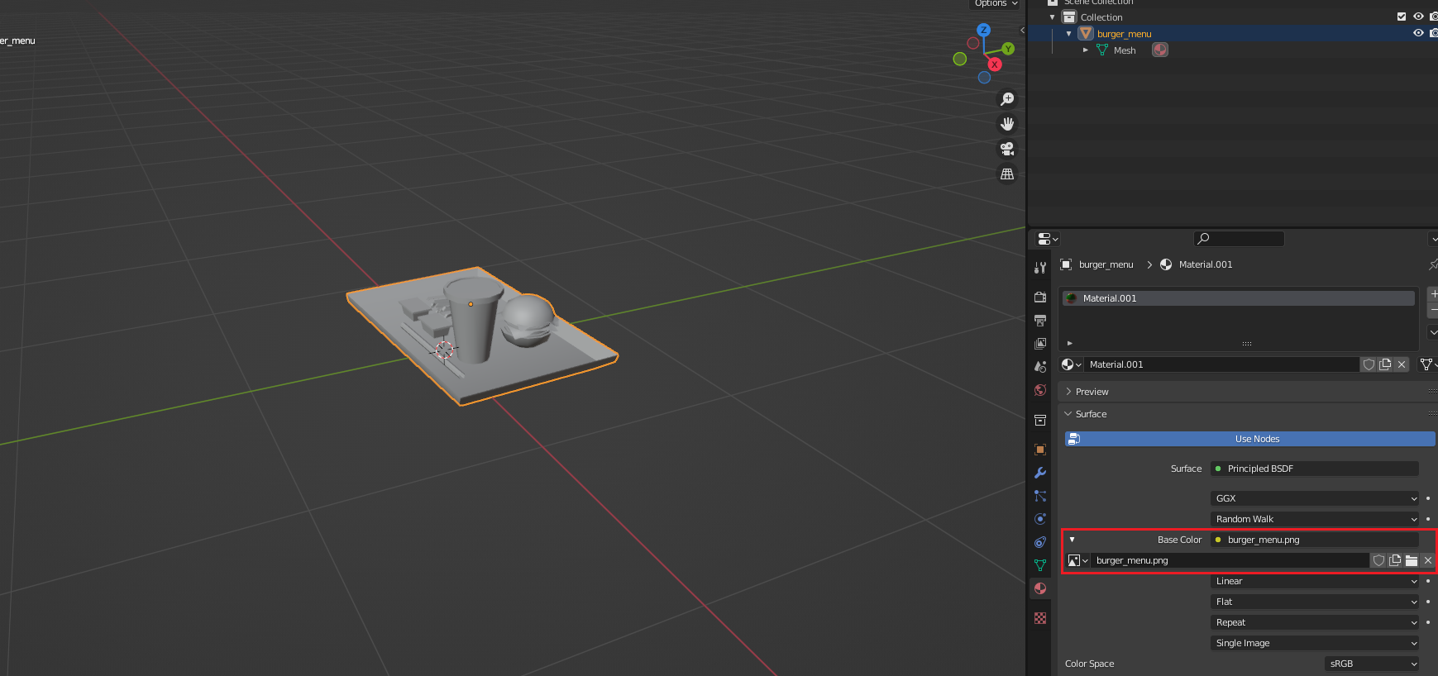Open the properties editor type menu
The image size is (1438, 676).
pos(1048,239)
